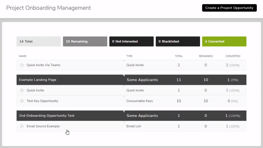The width and height of the screenshot is (263, 148).
Task: Click converted count 1 in Quick Invite row
Action: click(227, 90)
